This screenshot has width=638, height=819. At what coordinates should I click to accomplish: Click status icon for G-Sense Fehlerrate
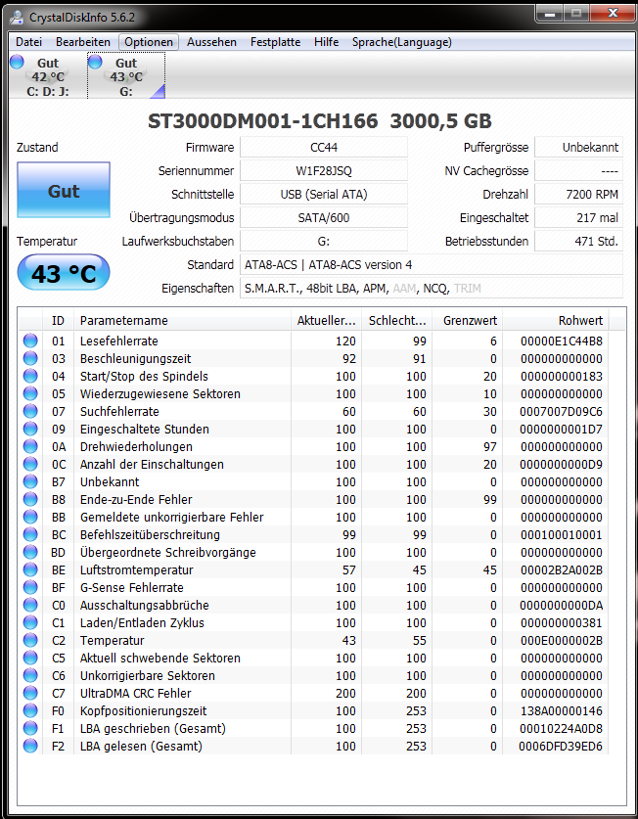pyautogui.click(x=30, y=588)
